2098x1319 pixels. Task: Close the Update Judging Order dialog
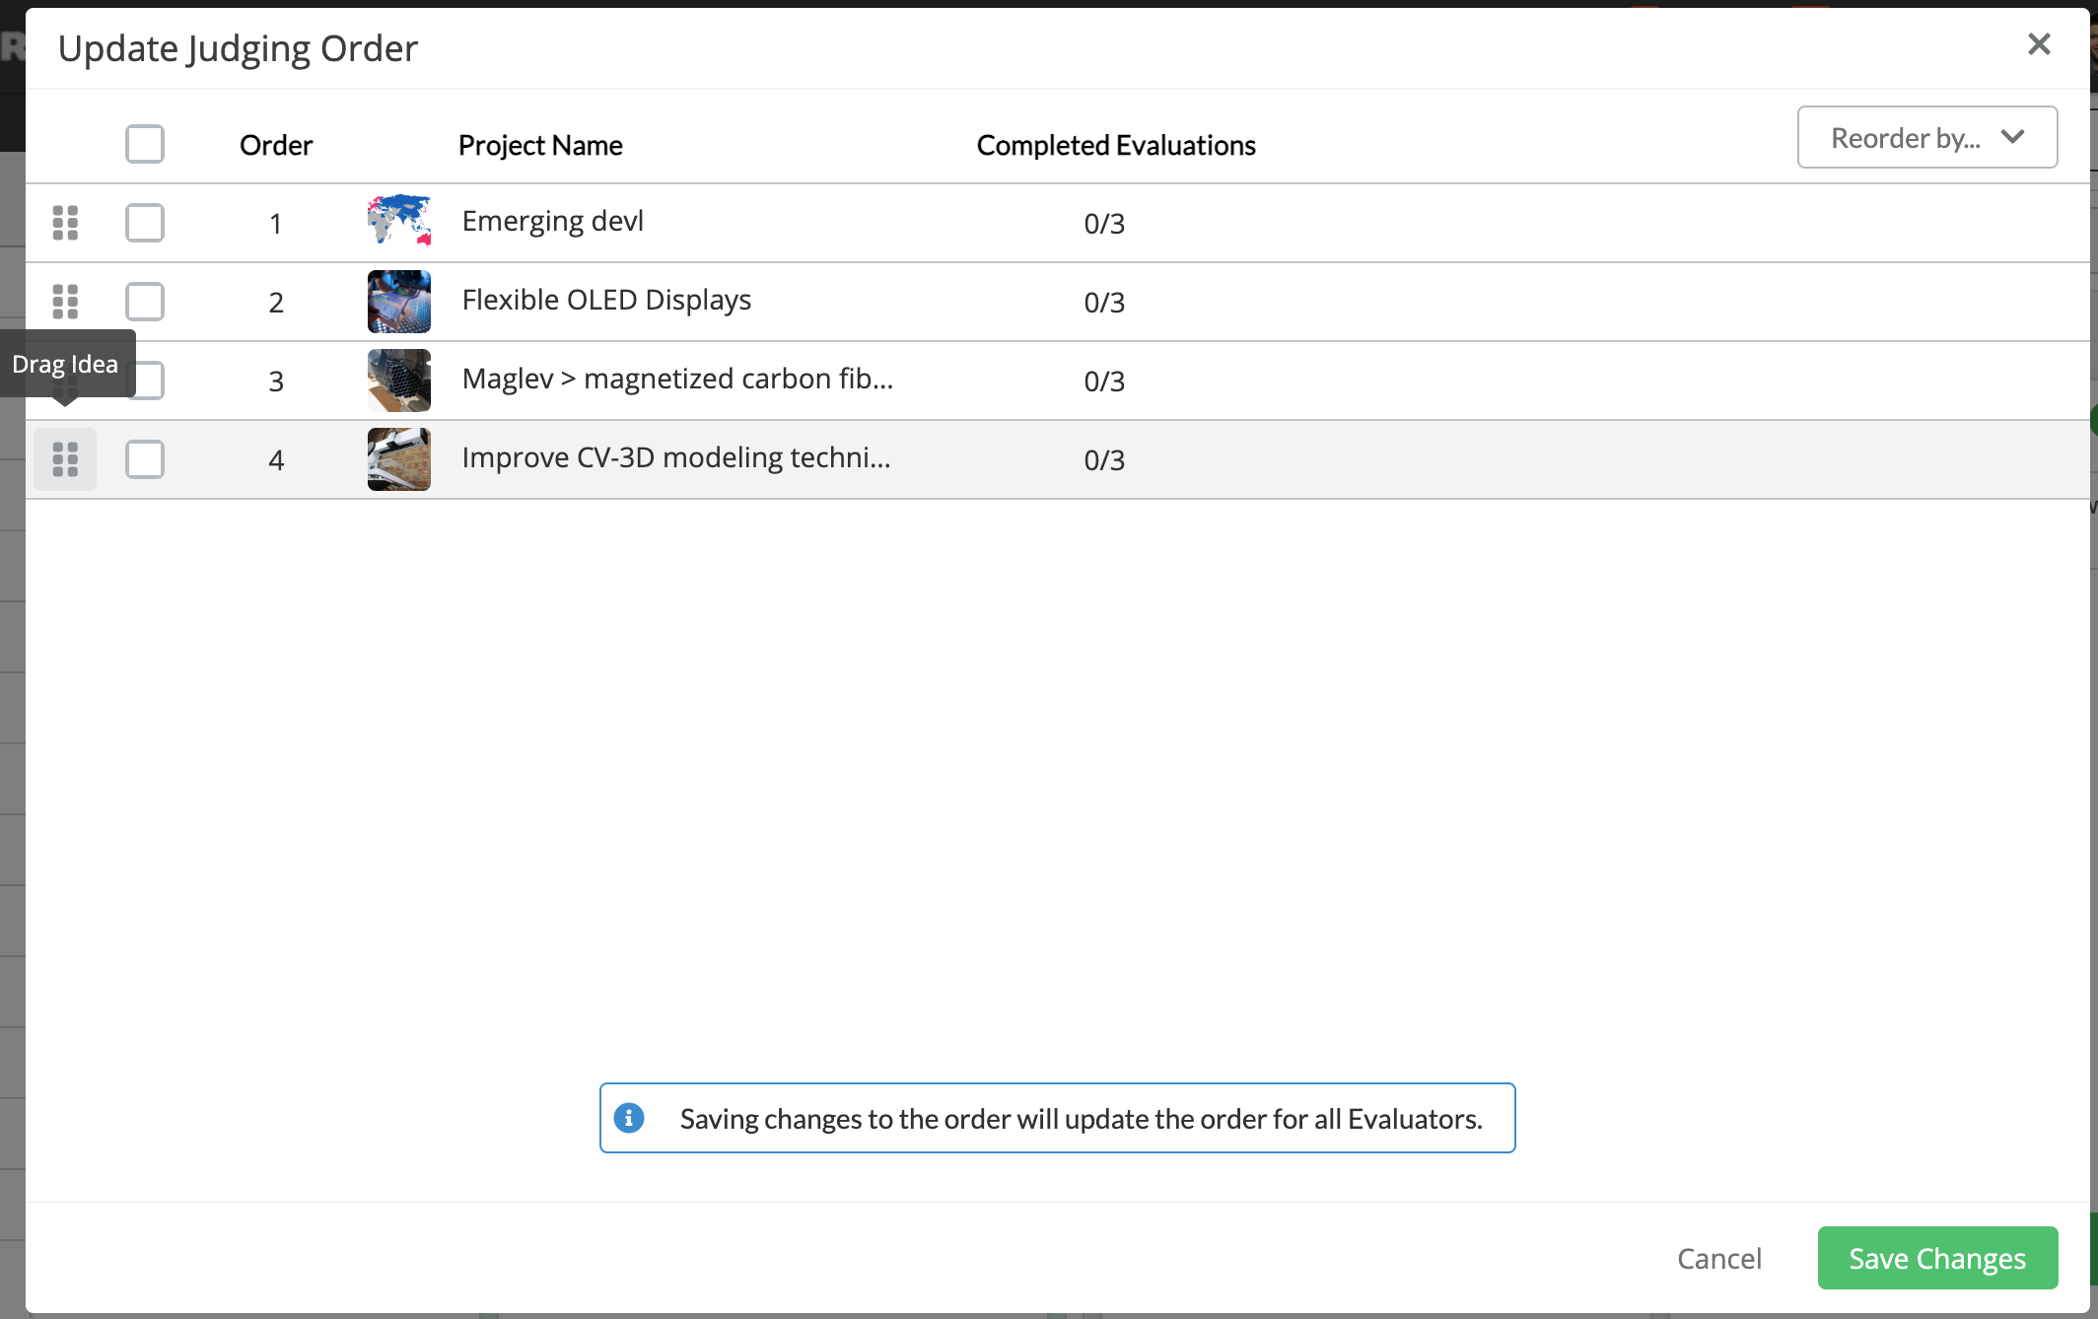[2039, 44]
